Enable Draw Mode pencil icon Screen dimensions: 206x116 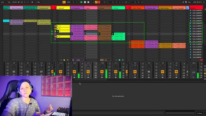click(x=183, y=2)
